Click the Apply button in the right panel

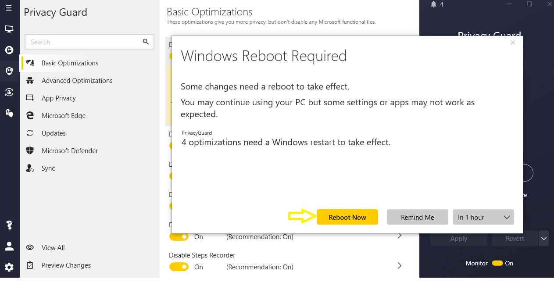click(459, 239)
